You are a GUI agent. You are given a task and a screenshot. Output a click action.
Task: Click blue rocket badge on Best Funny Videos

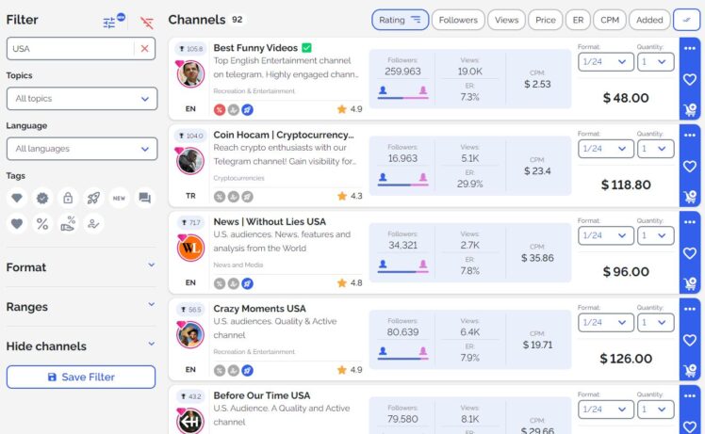247,109
